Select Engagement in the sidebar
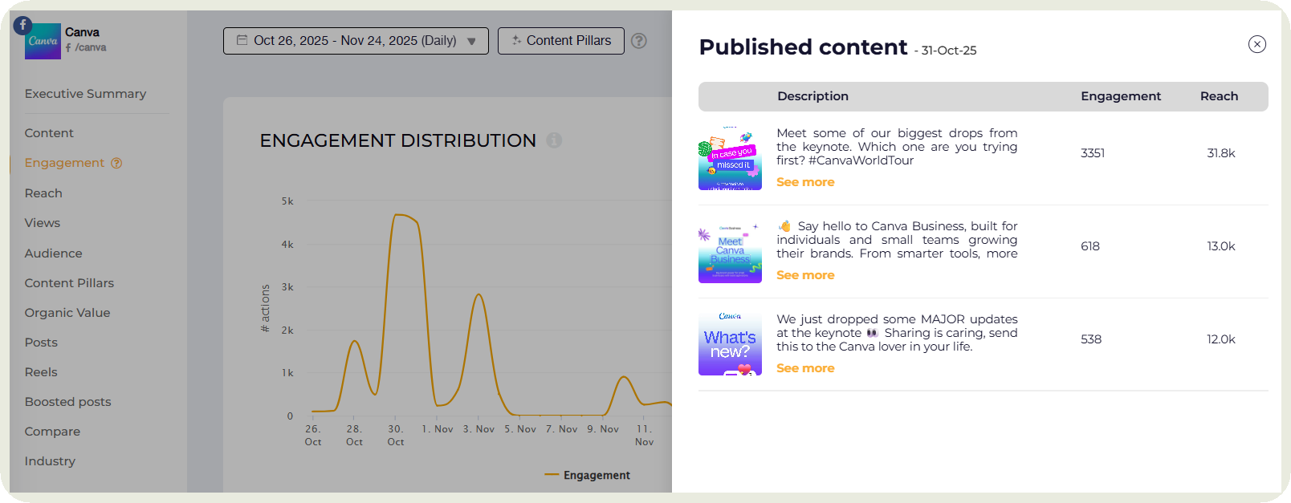This screenshot has width=1291, height=503. tap(64, 163)
